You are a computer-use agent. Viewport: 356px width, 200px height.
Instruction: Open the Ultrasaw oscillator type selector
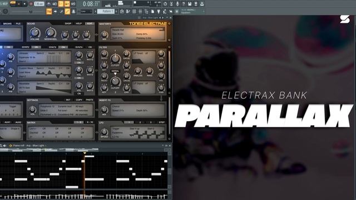23,53
